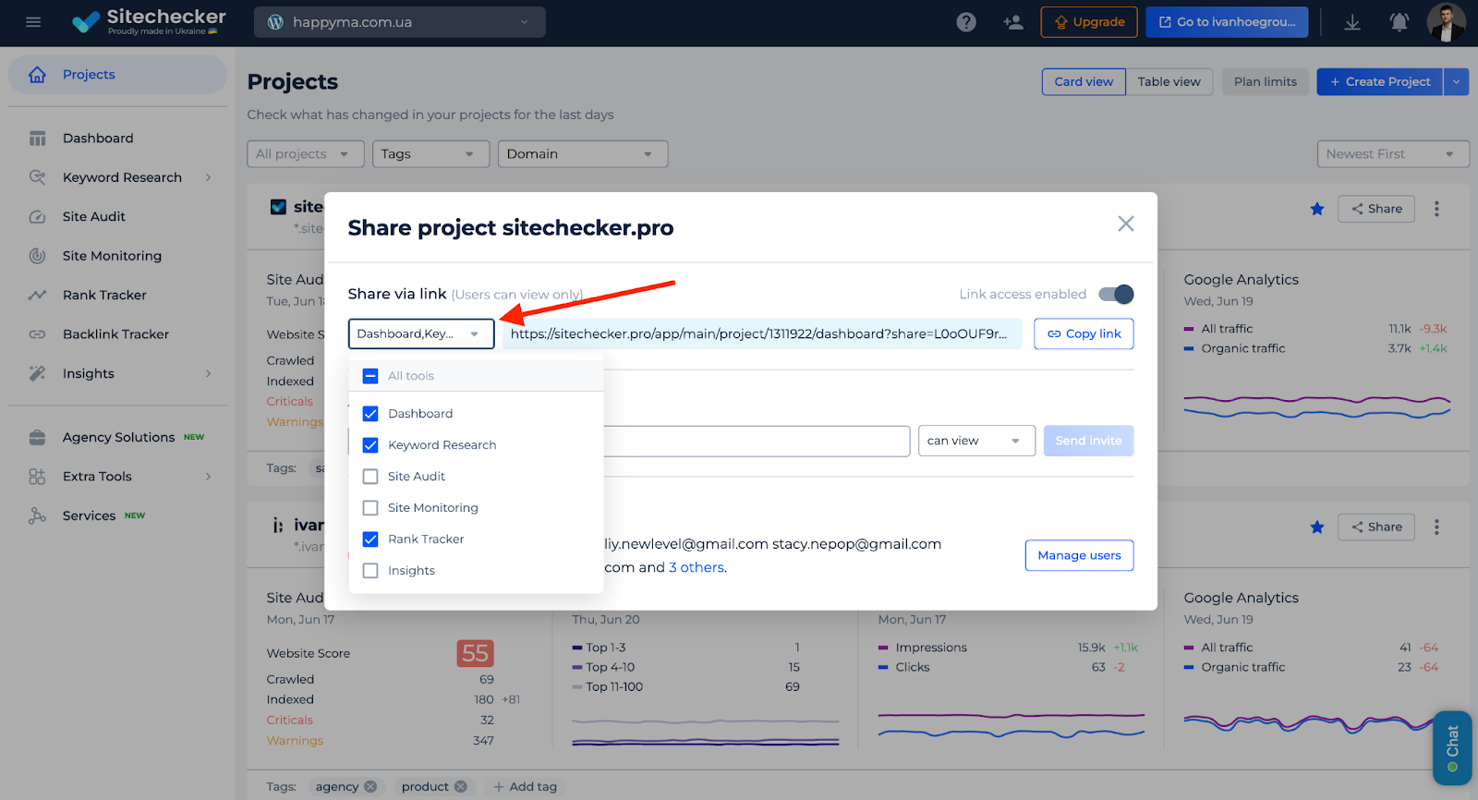Open the Chat widget
Screen dimensions: 1478x800
point(1453,747)
